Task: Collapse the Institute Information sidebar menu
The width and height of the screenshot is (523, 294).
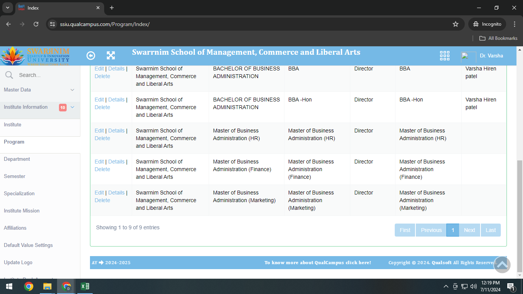Action: 40,107
